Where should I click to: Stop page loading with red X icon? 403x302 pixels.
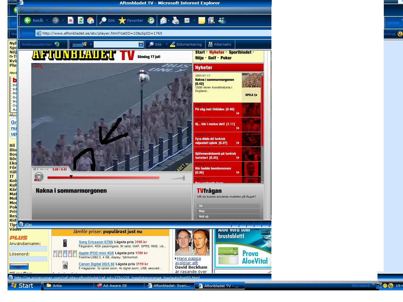click(71, 20)
